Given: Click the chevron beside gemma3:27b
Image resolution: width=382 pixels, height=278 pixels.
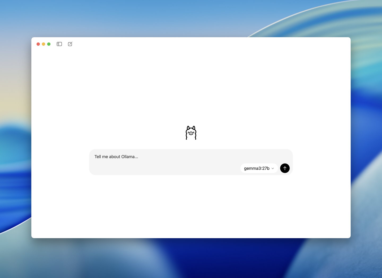Looking at the screenshot, I should [x=273, y=168].
